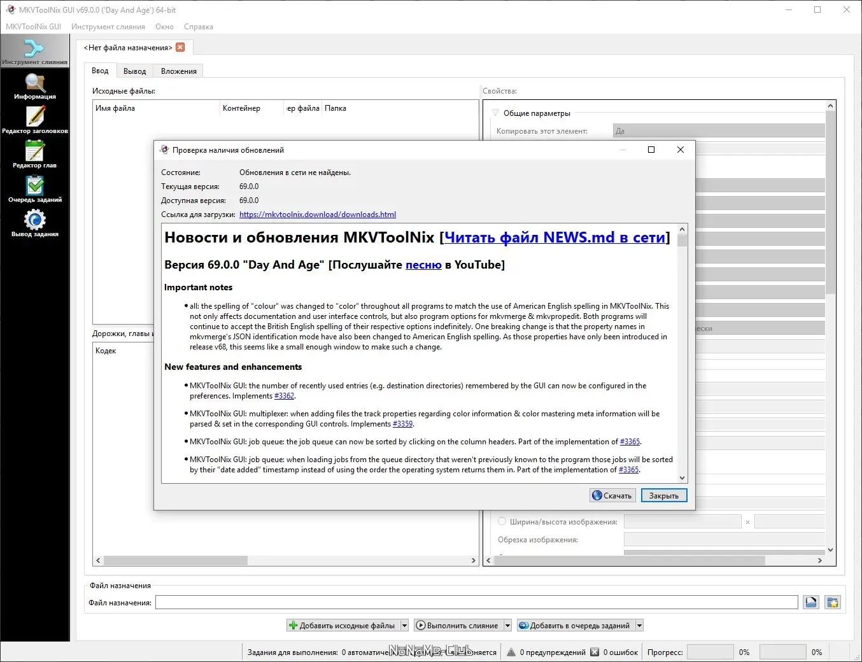Open issue link #3362
The height and width of the screenshot is (662, 862).
pyautogui.click(x=284, y=396)
